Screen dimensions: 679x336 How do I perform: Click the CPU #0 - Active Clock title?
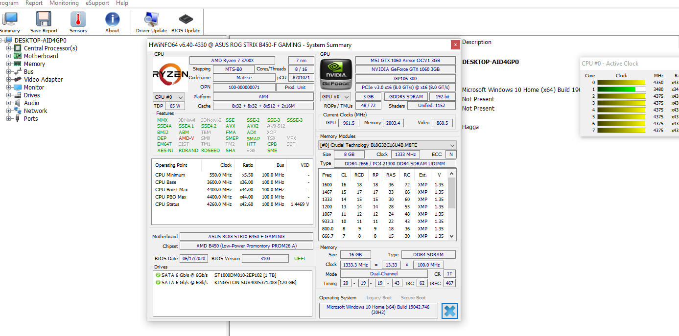[610, 63]
